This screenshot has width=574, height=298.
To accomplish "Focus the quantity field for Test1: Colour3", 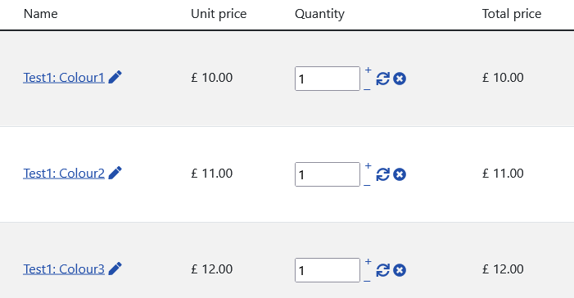I will click(328, 270).
